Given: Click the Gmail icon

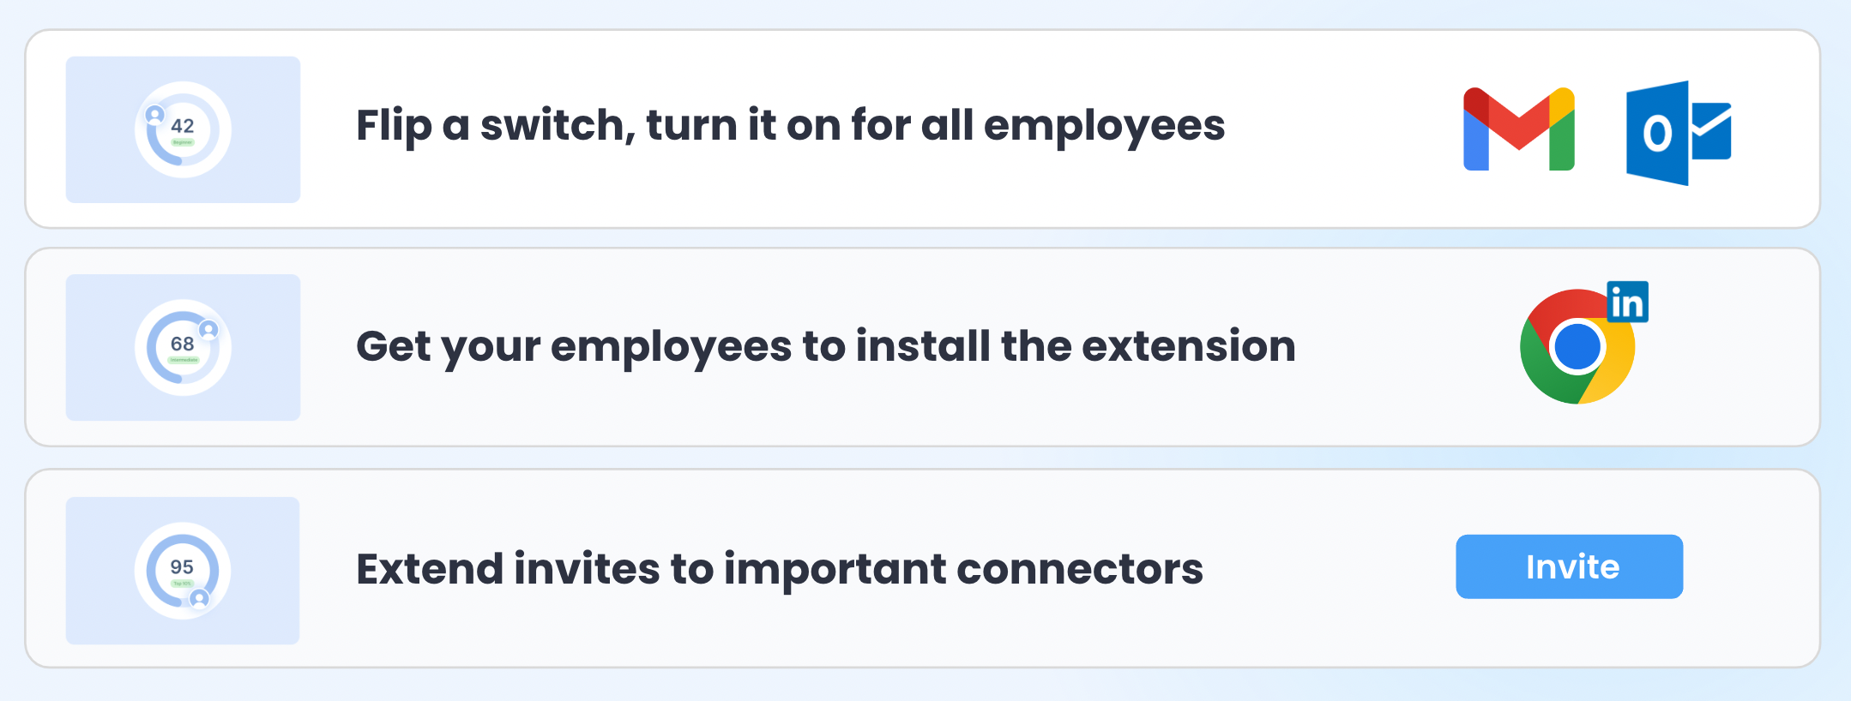Looking at the screenshot, I should pyautogui.click(x=1518, y=129).
